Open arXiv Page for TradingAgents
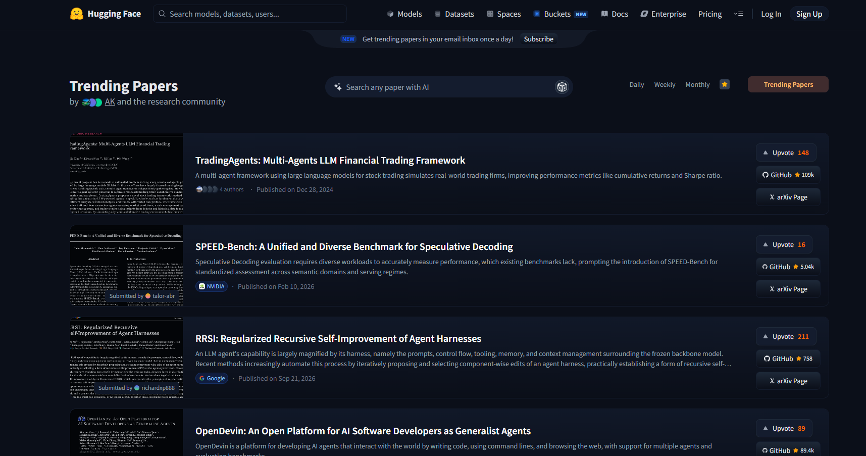This screenshot has height=456, width=866. (x=788, y=197)
